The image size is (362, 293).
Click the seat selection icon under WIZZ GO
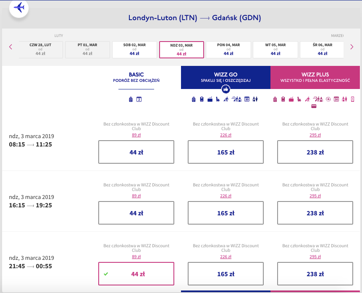point(218,99)
